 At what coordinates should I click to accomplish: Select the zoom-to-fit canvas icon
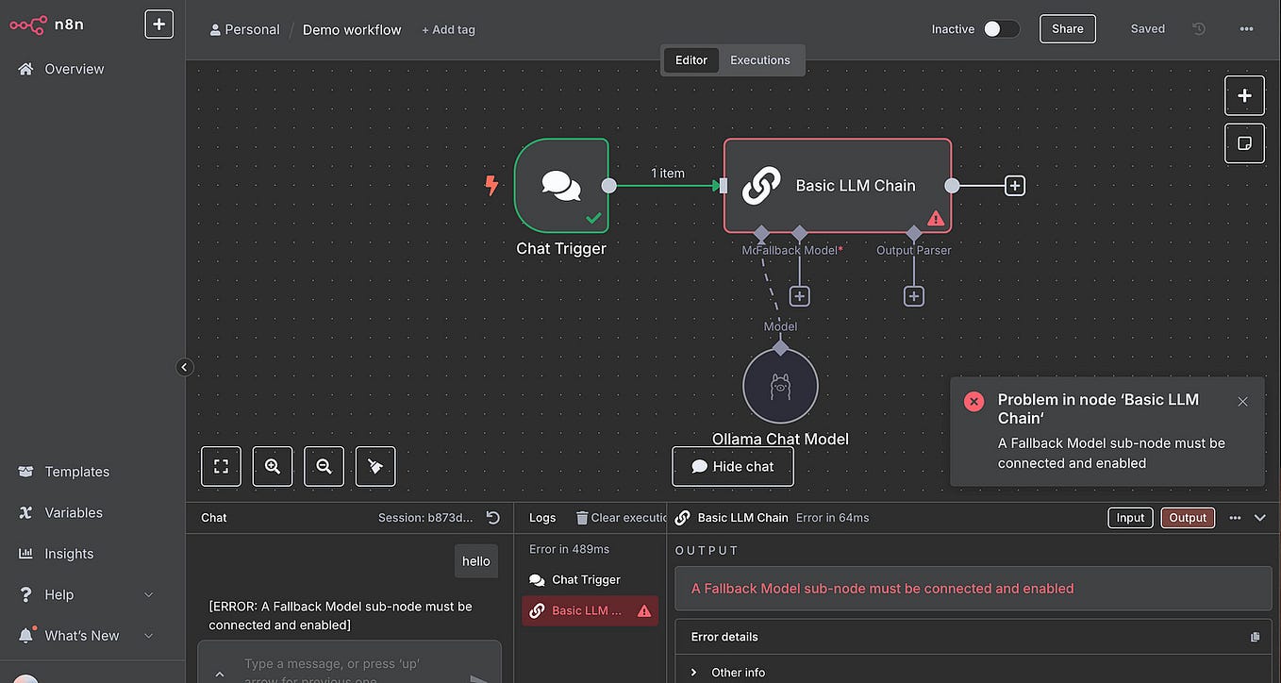221,465
